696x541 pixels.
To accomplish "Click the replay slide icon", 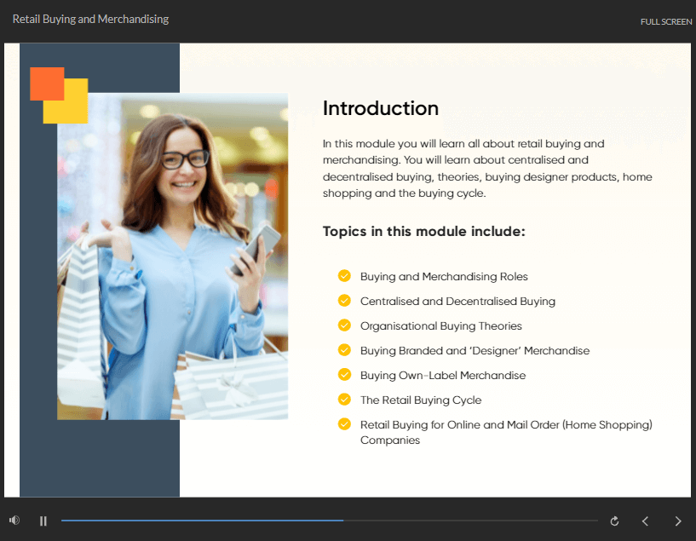I will coord(614,521).
